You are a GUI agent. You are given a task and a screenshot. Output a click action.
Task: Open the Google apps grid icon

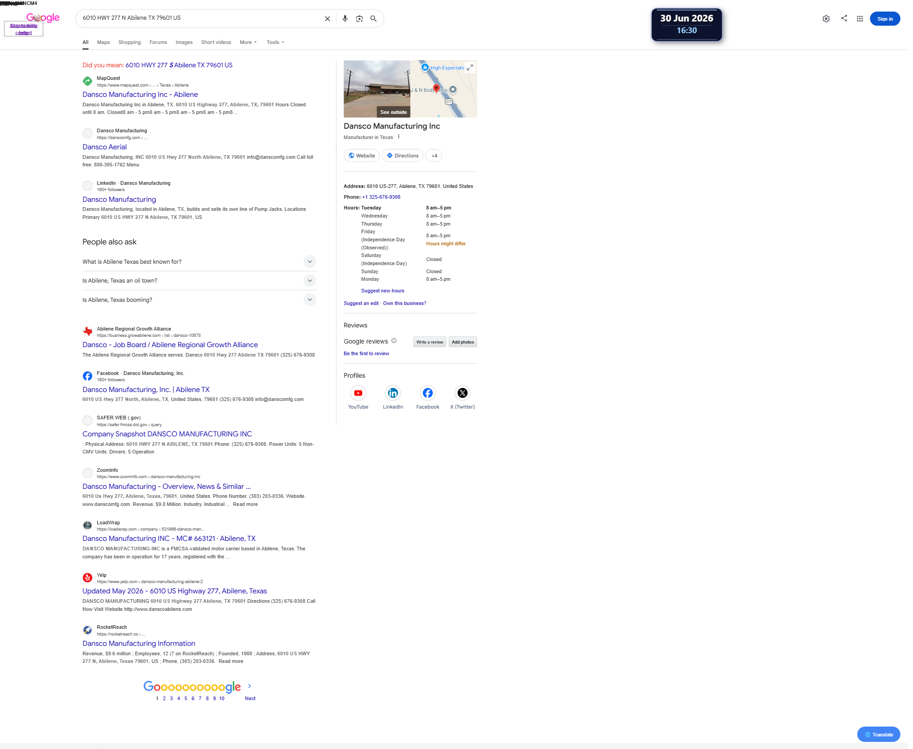pyautogui.click(x=860, y=19)
